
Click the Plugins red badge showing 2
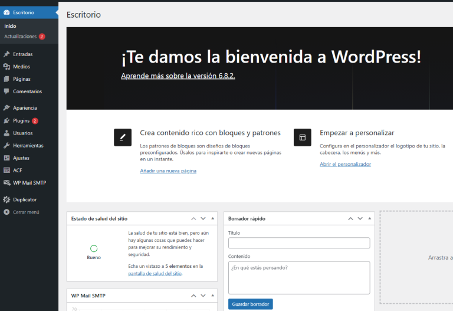coord(35,121)
